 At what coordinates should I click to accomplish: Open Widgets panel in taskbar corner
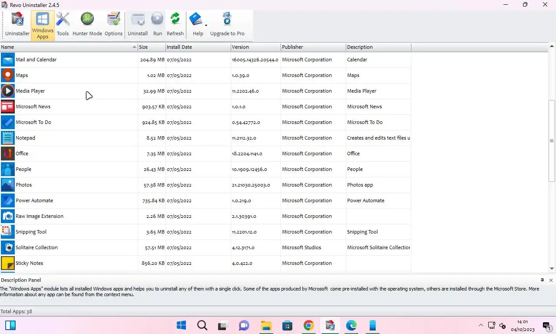tap(10, 325)
